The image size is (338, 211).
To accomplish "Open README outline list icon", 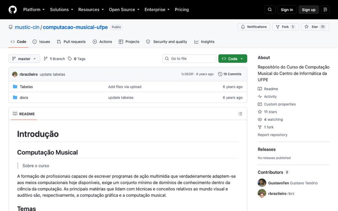I will pos(240,114).
